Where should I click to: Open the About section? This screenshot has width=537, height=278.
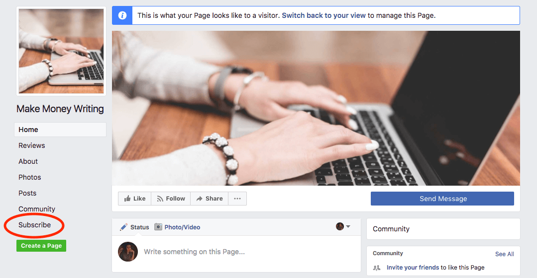coord(28,161)
